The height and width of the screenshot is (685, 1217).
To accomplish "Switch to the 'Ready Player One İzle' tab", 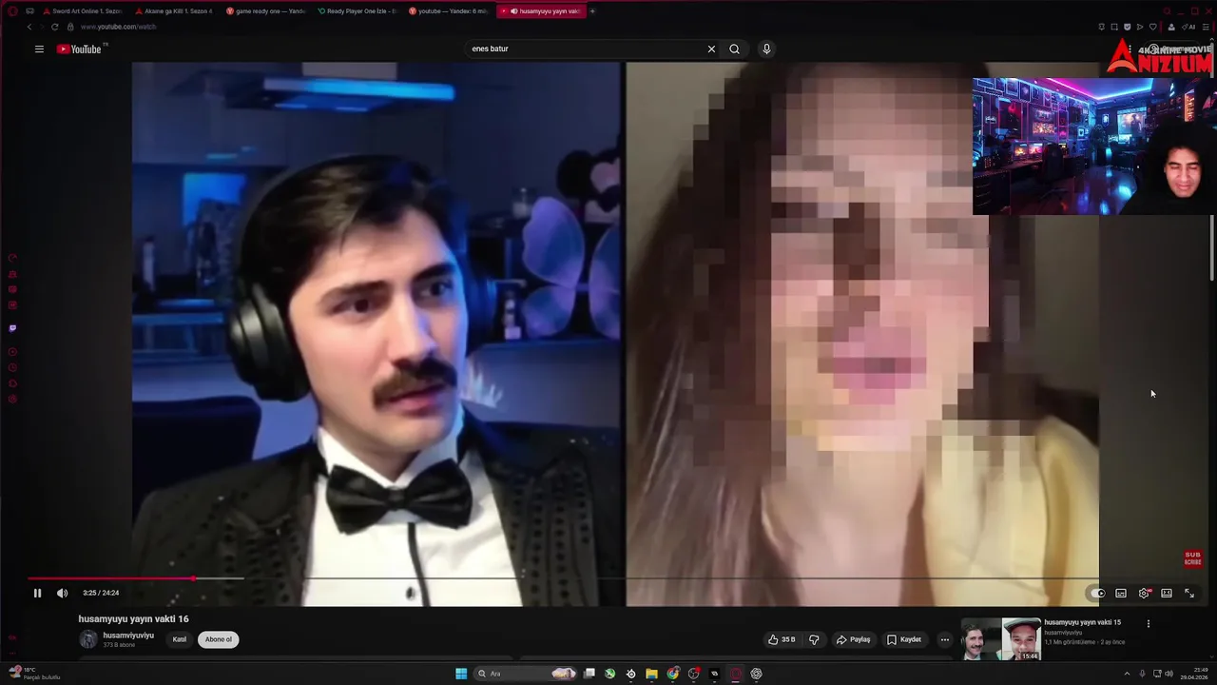I will 357,10.
